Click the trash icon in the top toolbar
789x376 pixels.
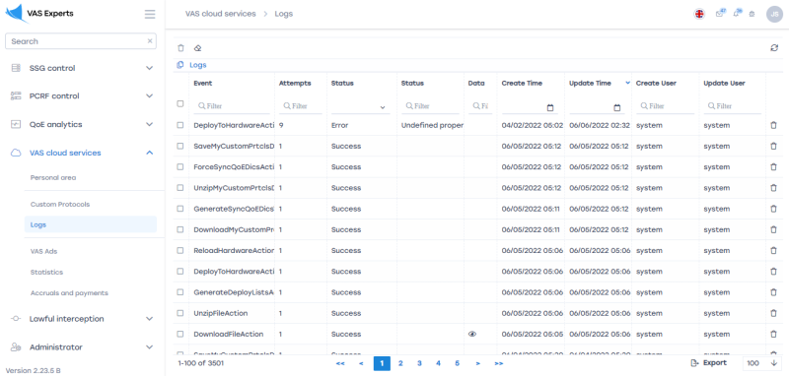[x=180, y=48]
